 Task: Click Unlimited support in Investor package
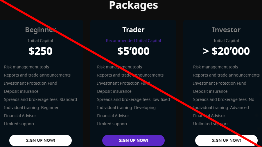(211, 124)
